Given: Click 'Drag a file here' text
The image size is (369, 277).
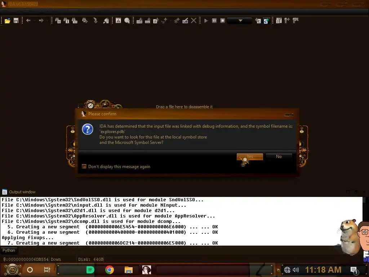Looking at the screenshot, I should click(184, 107).
